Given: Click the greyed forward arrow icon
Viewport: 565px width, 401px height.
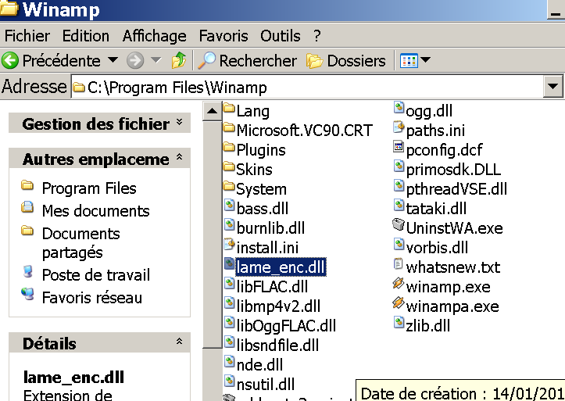Looking at the screenshot, I should [x=135, y=60].
